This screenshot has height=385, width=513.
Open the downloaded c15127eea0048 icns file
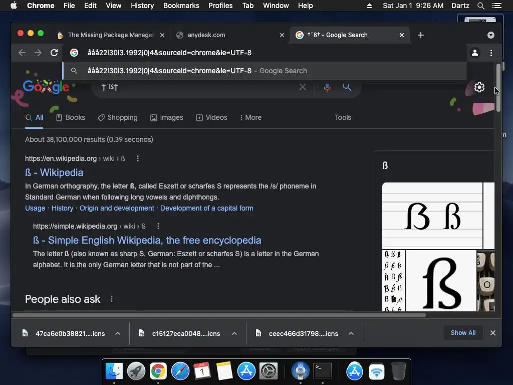[x=180, y=333]
